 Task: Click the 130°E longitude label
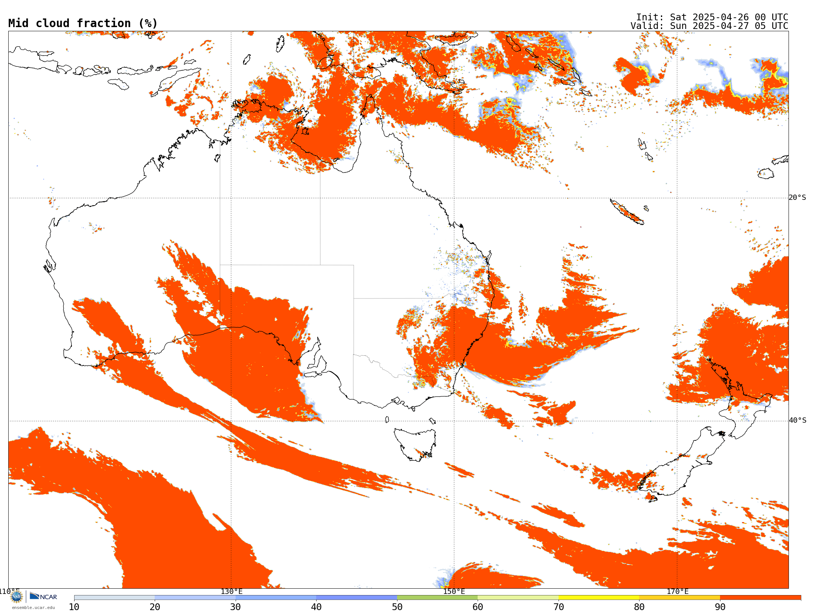231,591
